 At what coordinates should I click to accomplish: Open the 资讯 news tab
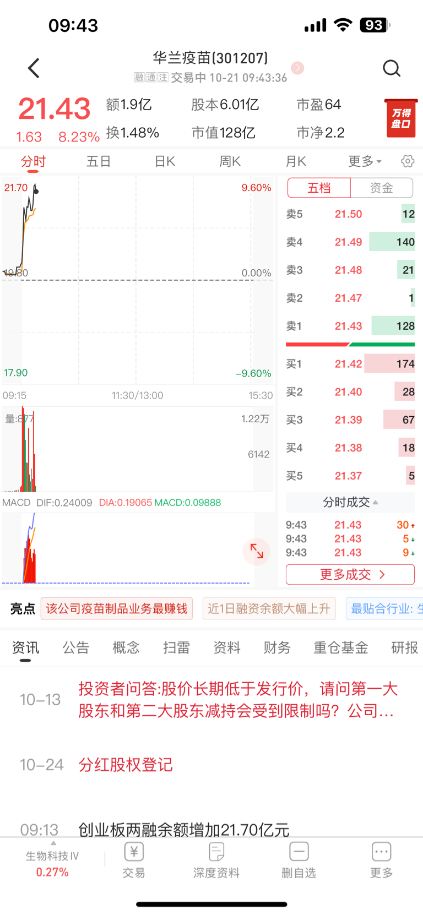tap(25, 648)
